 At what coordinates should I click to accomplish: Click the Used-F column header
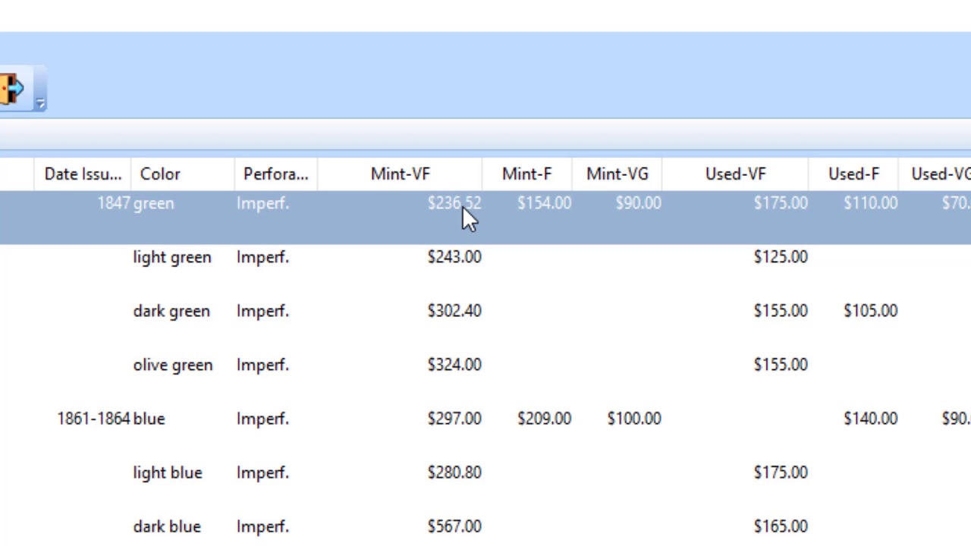click(853, 174)
